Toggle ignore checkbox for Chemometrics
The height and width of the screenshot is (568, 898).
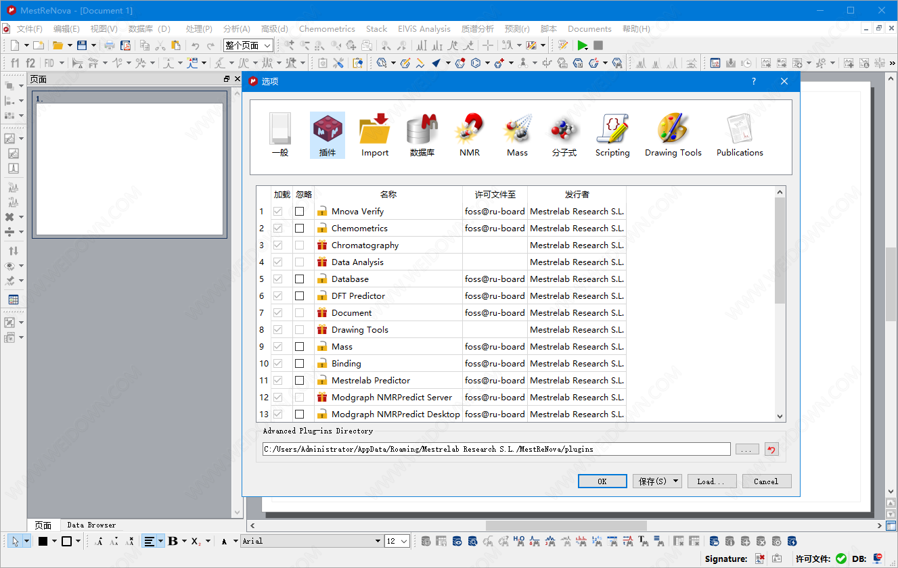tap(299, 228)
